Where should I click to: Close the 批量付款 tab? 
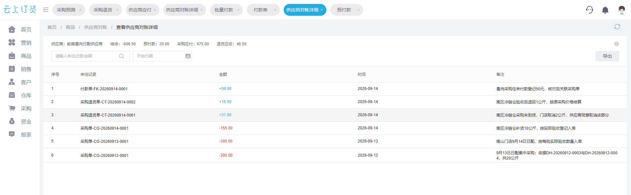238,10
